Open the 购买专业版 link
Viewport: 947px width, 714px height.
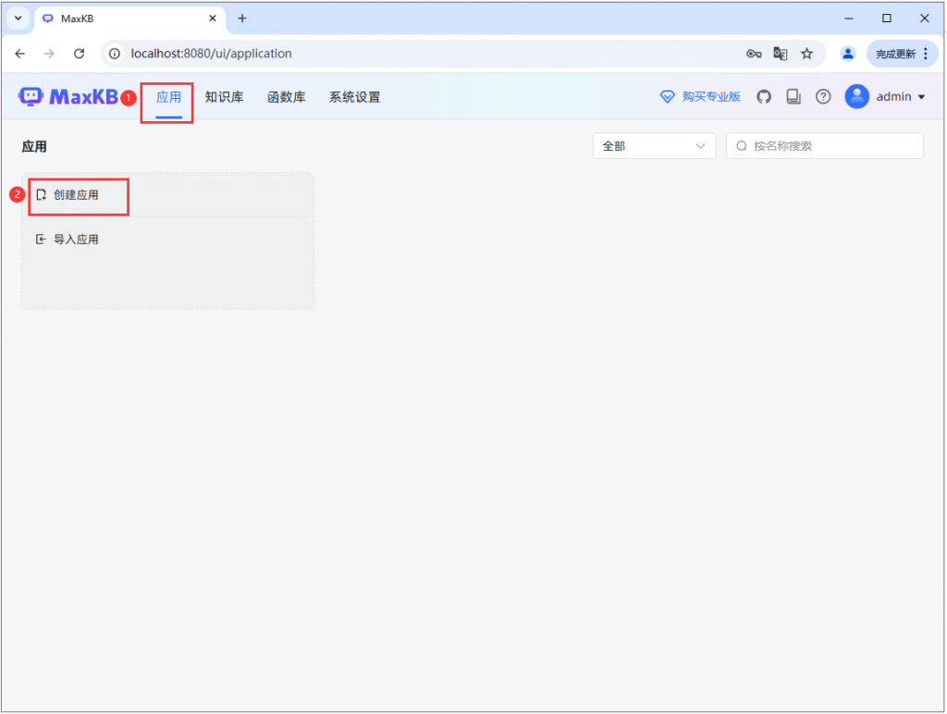pos(711,97)
